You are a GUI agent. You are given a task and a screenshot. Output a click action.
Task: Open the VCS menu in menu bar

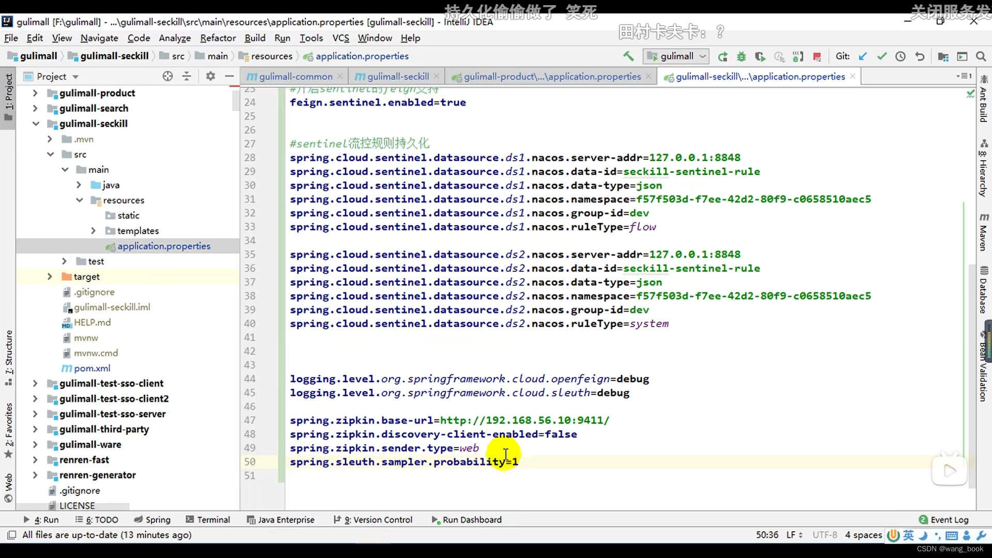coord(340,38)
